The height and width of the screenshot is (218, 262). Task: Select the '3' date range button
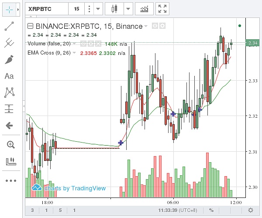(32, 210)
